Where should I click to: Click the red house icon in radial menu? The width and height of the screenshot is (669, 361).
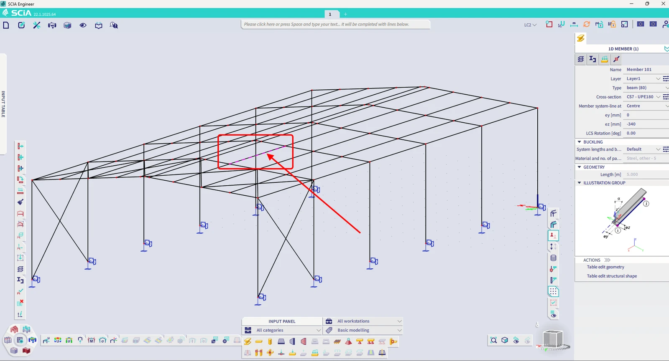[x=14, y=330]
